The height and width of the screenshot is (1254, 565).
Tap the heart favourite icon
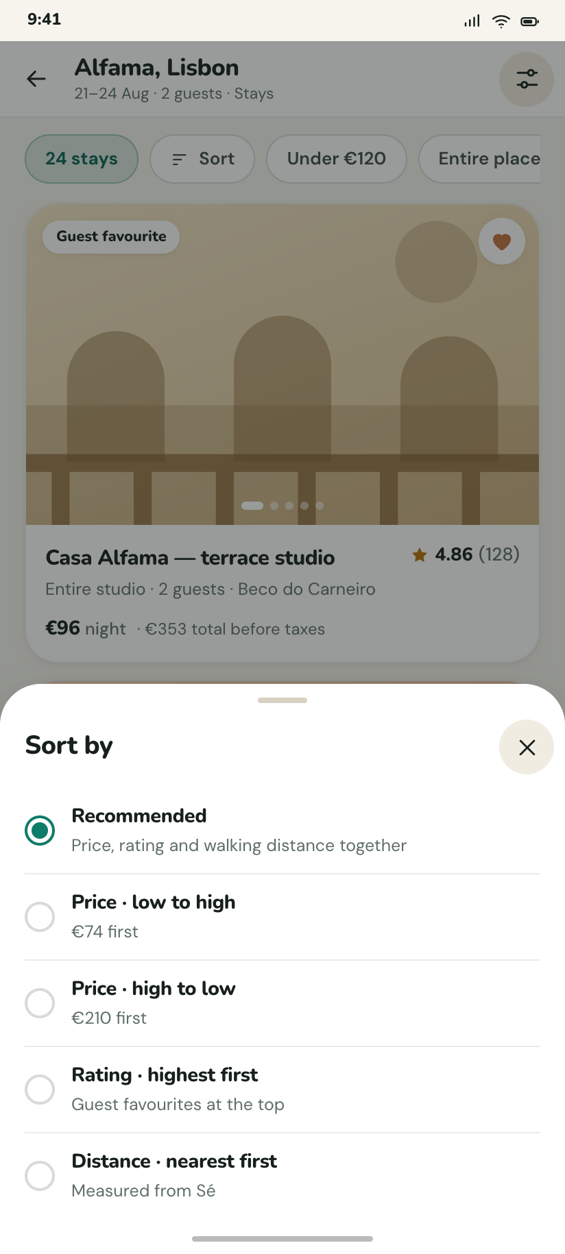coord(502,241)
